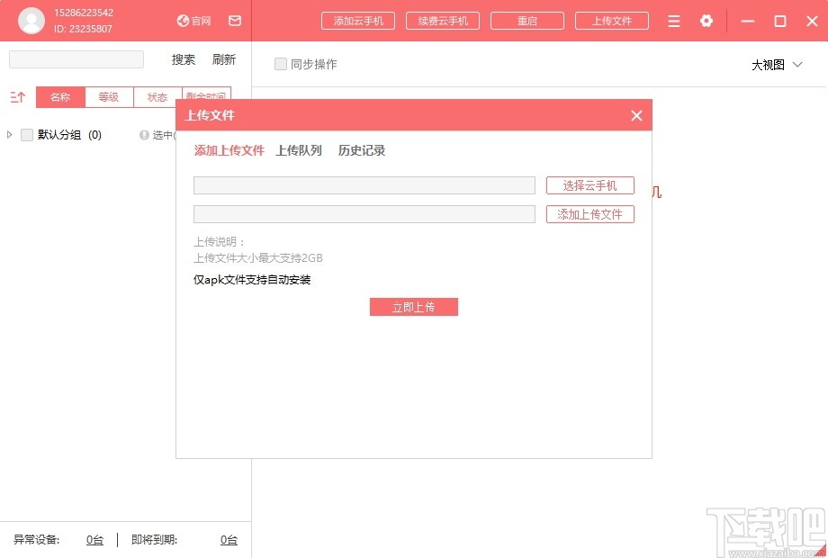This screenshot has height=558, width=828.
Task: Sort devices by 等级 column
Action: tap(109, 96)
